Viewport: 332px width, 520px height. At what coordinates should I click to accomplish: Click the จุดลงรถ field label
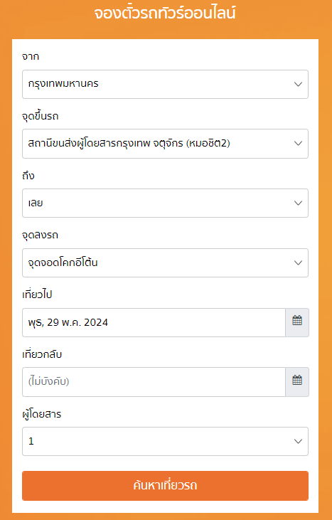click(40, 235)
